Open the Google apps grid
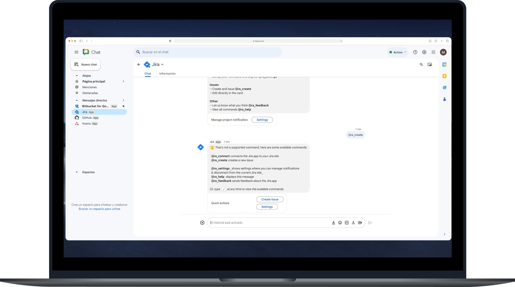 pos(433,52)
